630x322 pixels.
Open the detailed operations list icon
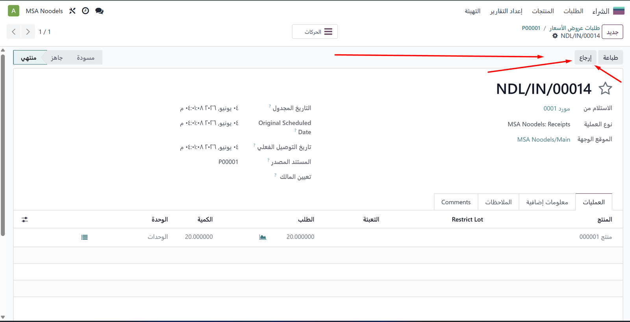pyautogui.click(x=84, y=237)
